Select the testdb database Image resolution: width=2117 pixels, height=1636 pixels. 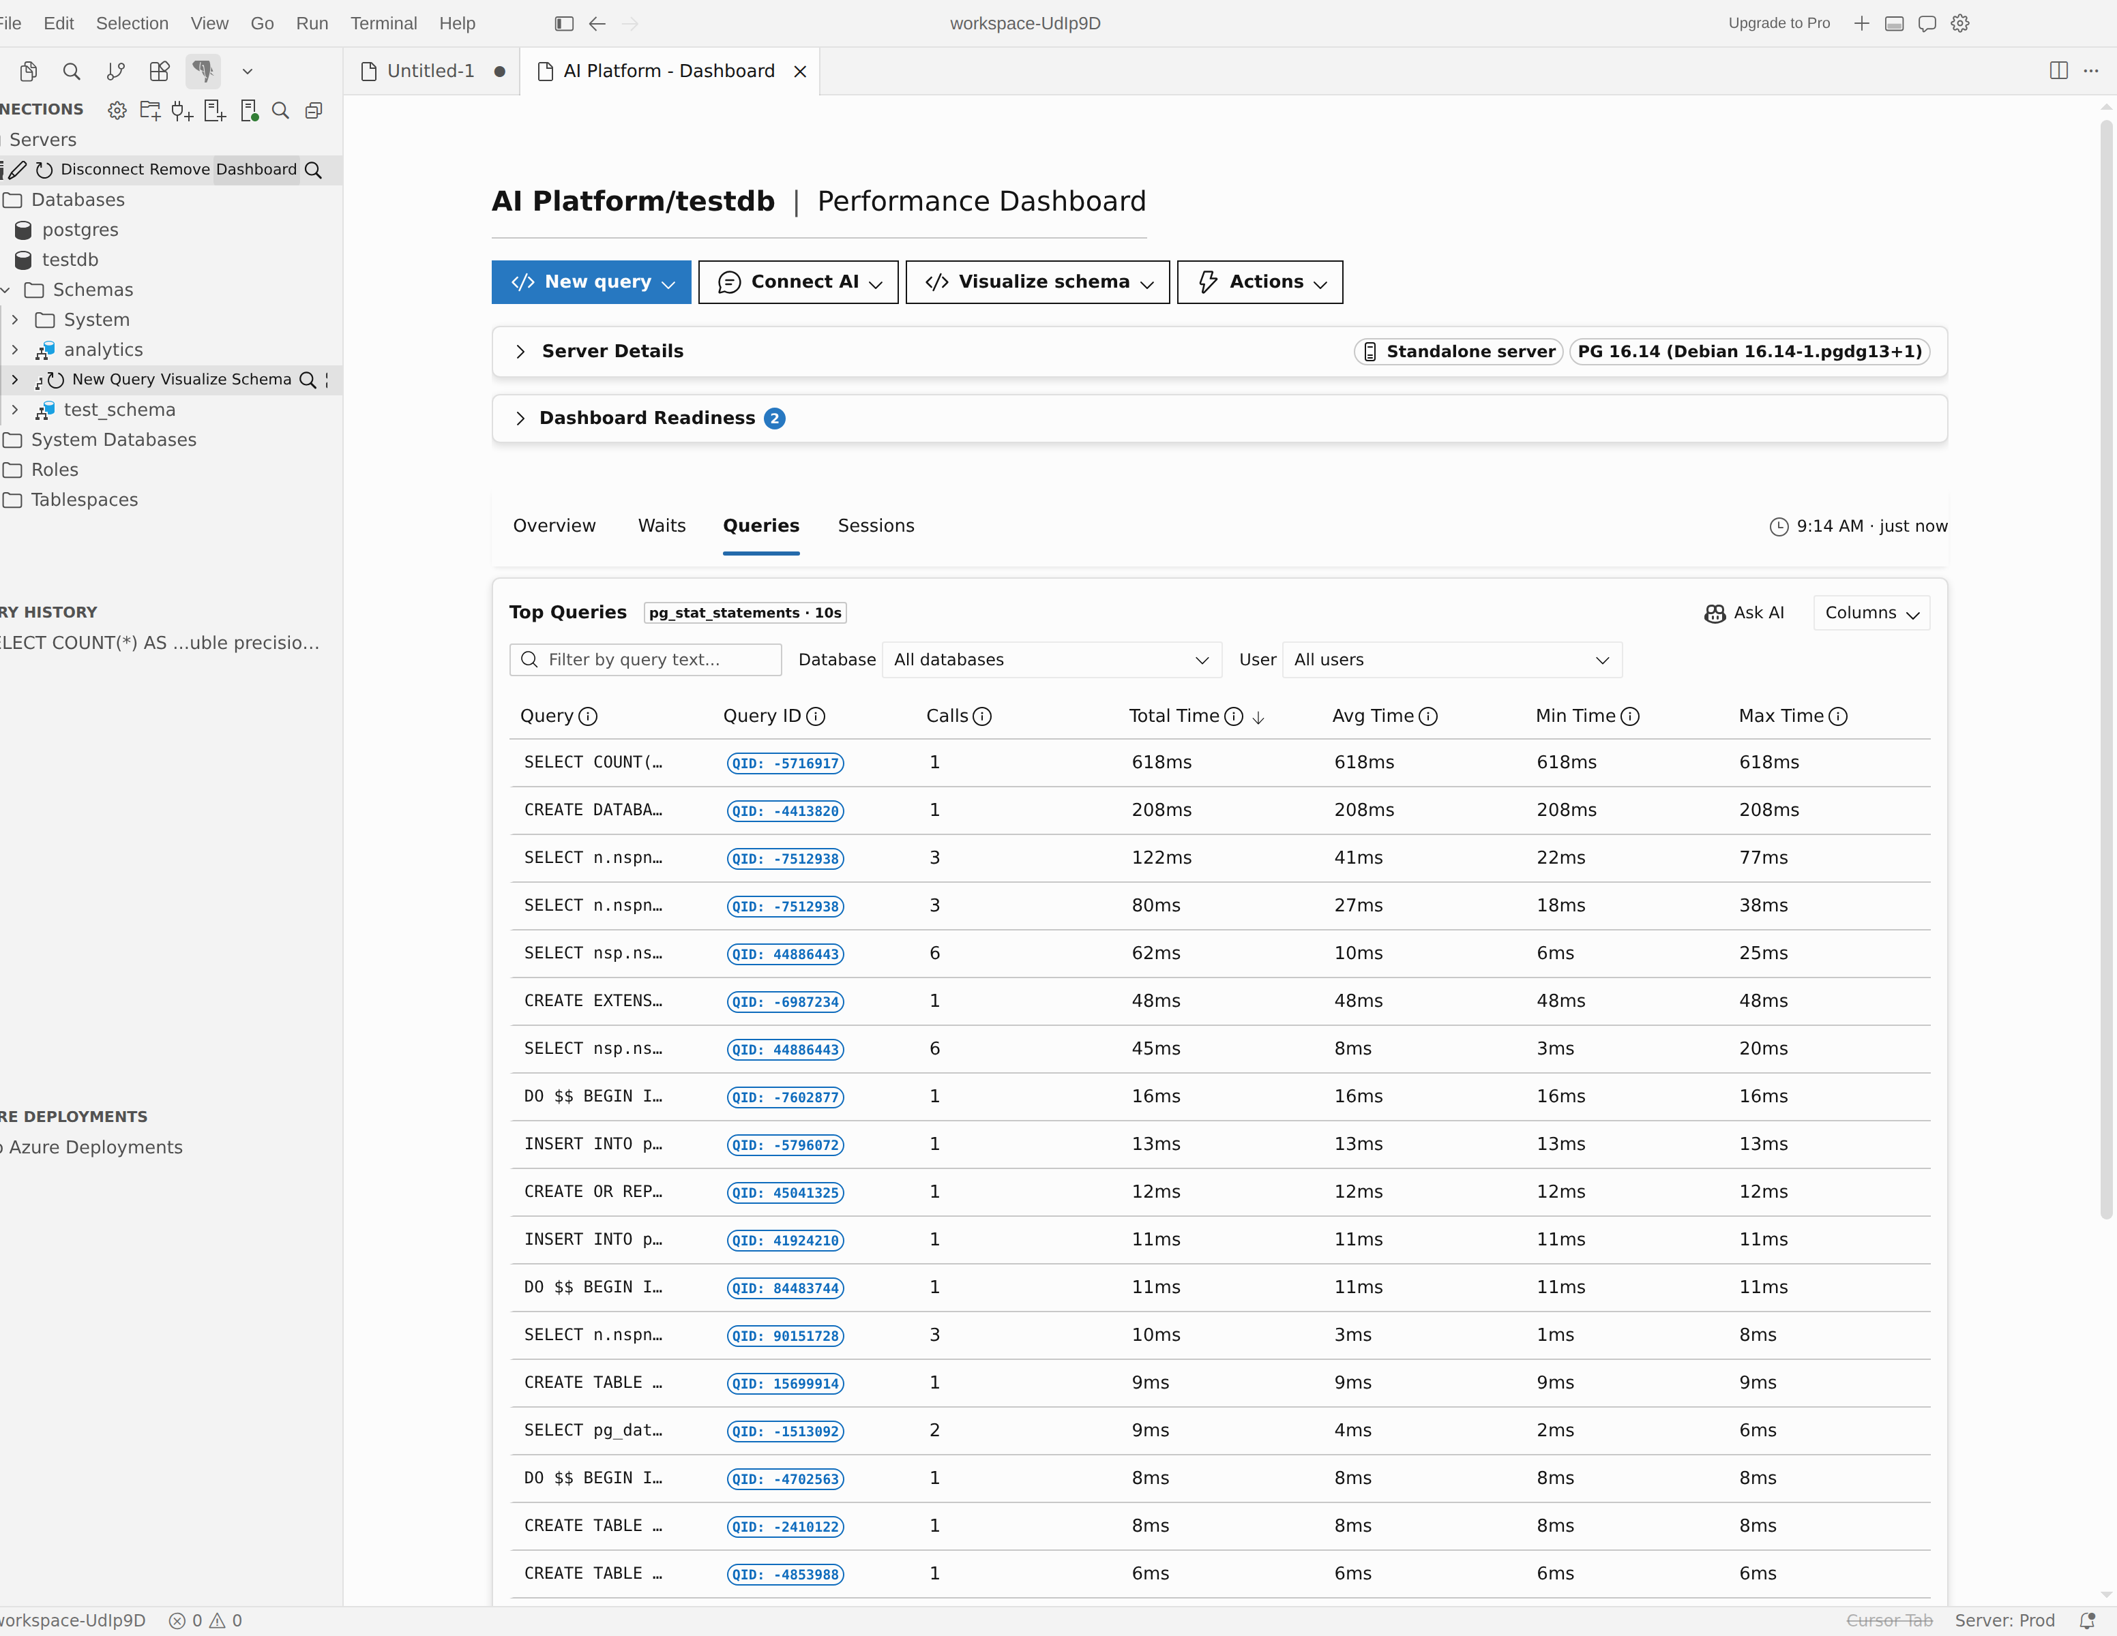pyautogui.click(x=70, y=260)
